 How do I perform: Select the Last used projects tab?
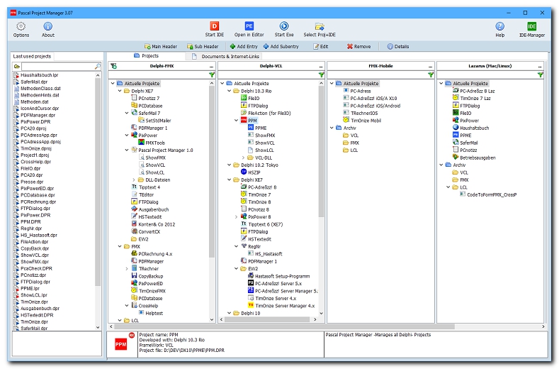[x=32, y=57]
